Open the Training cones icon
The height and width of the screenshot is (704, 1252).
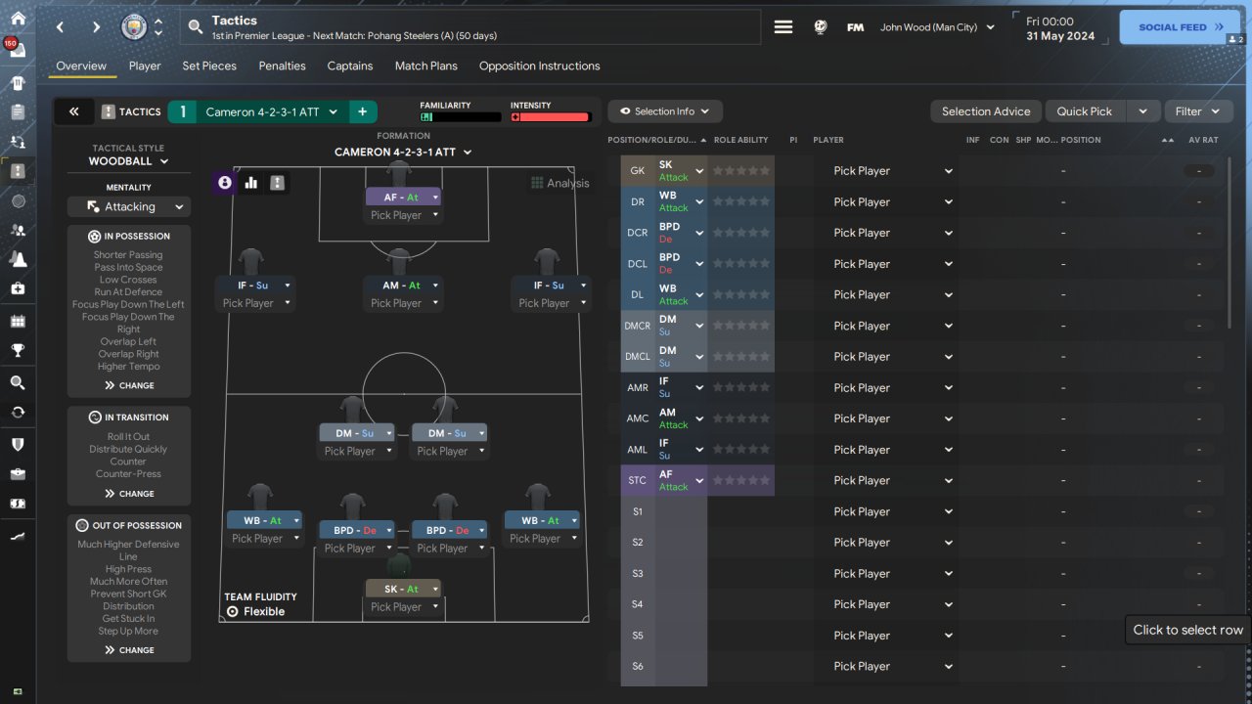[x=18, y=259]
